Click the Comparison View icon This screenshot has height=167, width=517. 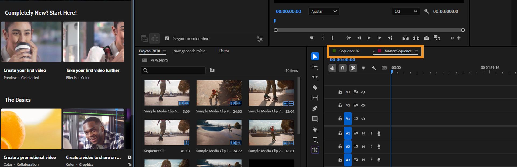coord(437,38)
